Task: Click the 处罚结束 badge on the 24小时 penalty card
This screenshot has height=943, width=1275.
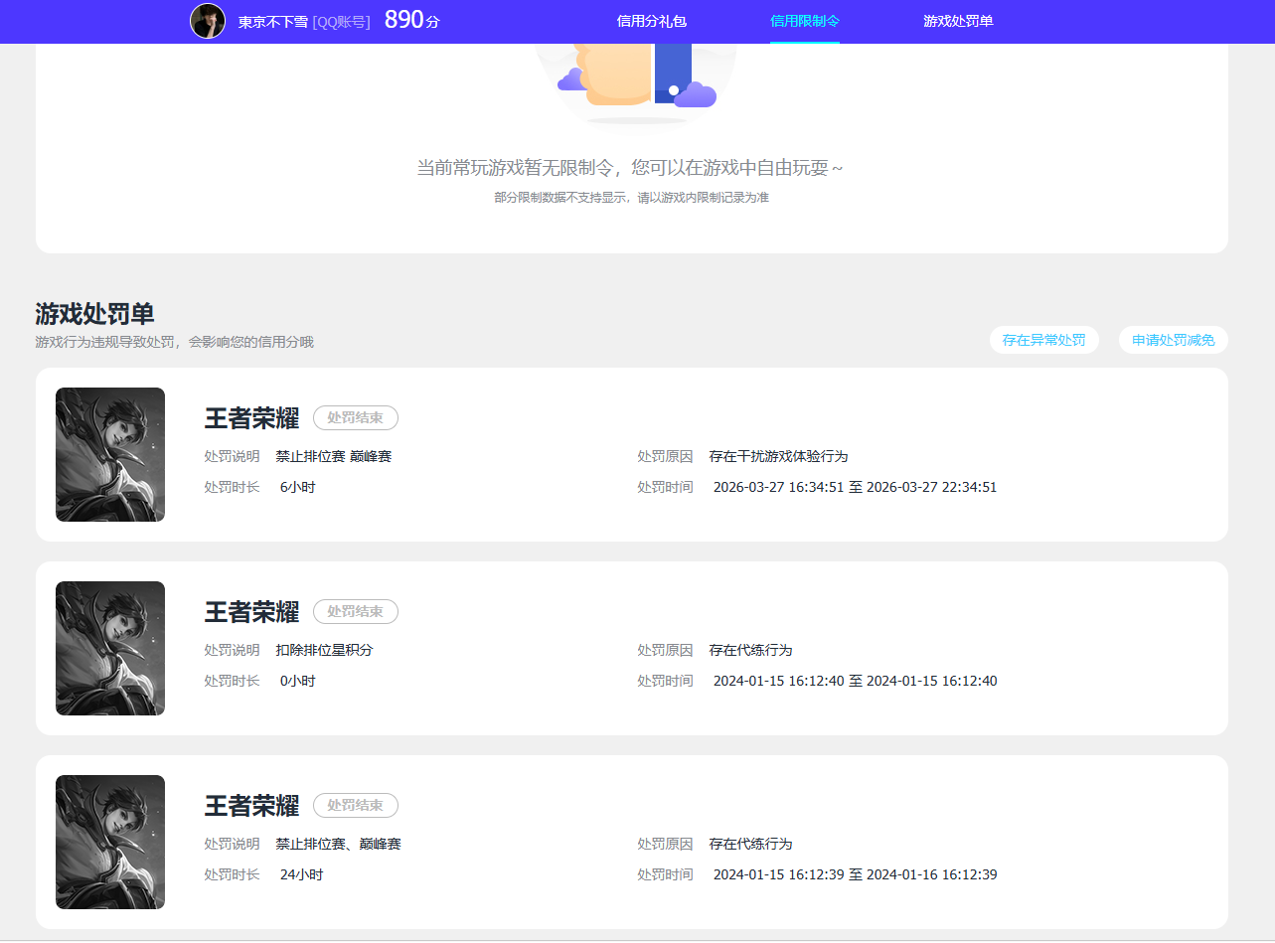Action: pyautogui.click(x=356, y=806)
